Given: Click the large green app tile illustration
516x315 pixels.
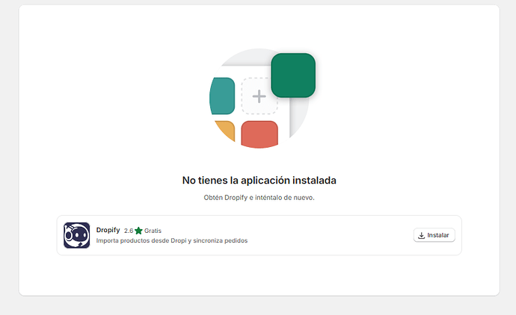Looking at the screenshot, I should point(293,75).
